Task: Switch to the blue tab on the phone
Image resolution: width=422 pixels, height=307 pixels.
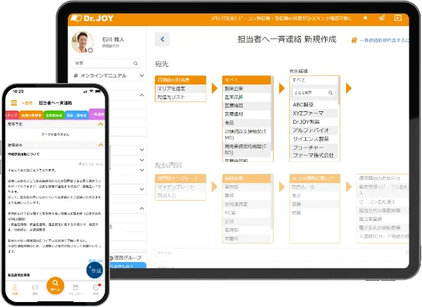Action: (x=77, y=115)
